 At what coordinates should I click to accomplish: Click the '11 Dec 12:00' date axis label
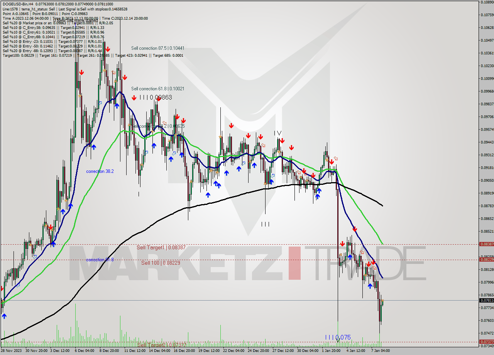click(x=135, y=351)
